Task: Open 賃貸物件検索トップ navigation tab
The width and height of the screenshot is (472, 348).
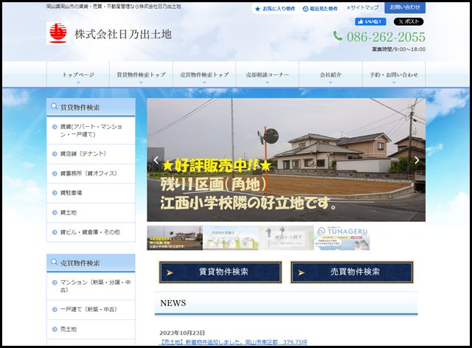Action: (x=141, y=74)
